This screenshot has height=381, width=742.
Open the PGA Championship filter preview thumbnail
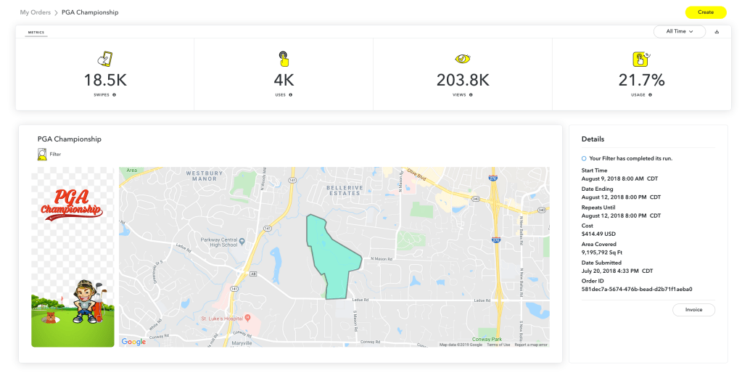pos(73,257)
